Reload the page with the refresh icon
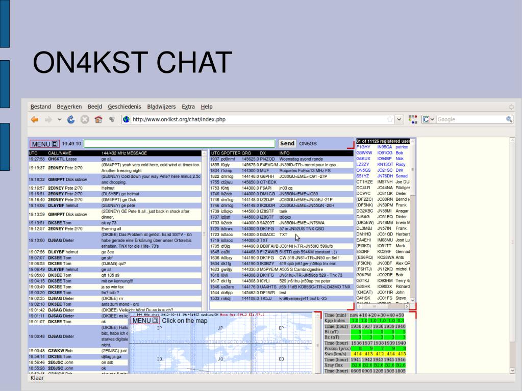522x391 pixels. [x=71, y=119]
